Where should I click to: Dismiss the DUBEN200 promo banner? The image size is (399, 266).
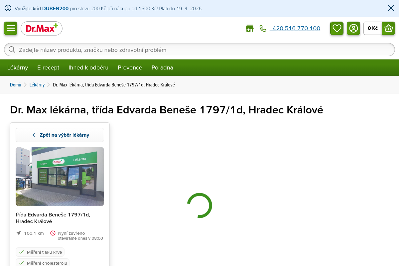click(x=391, y=8)
